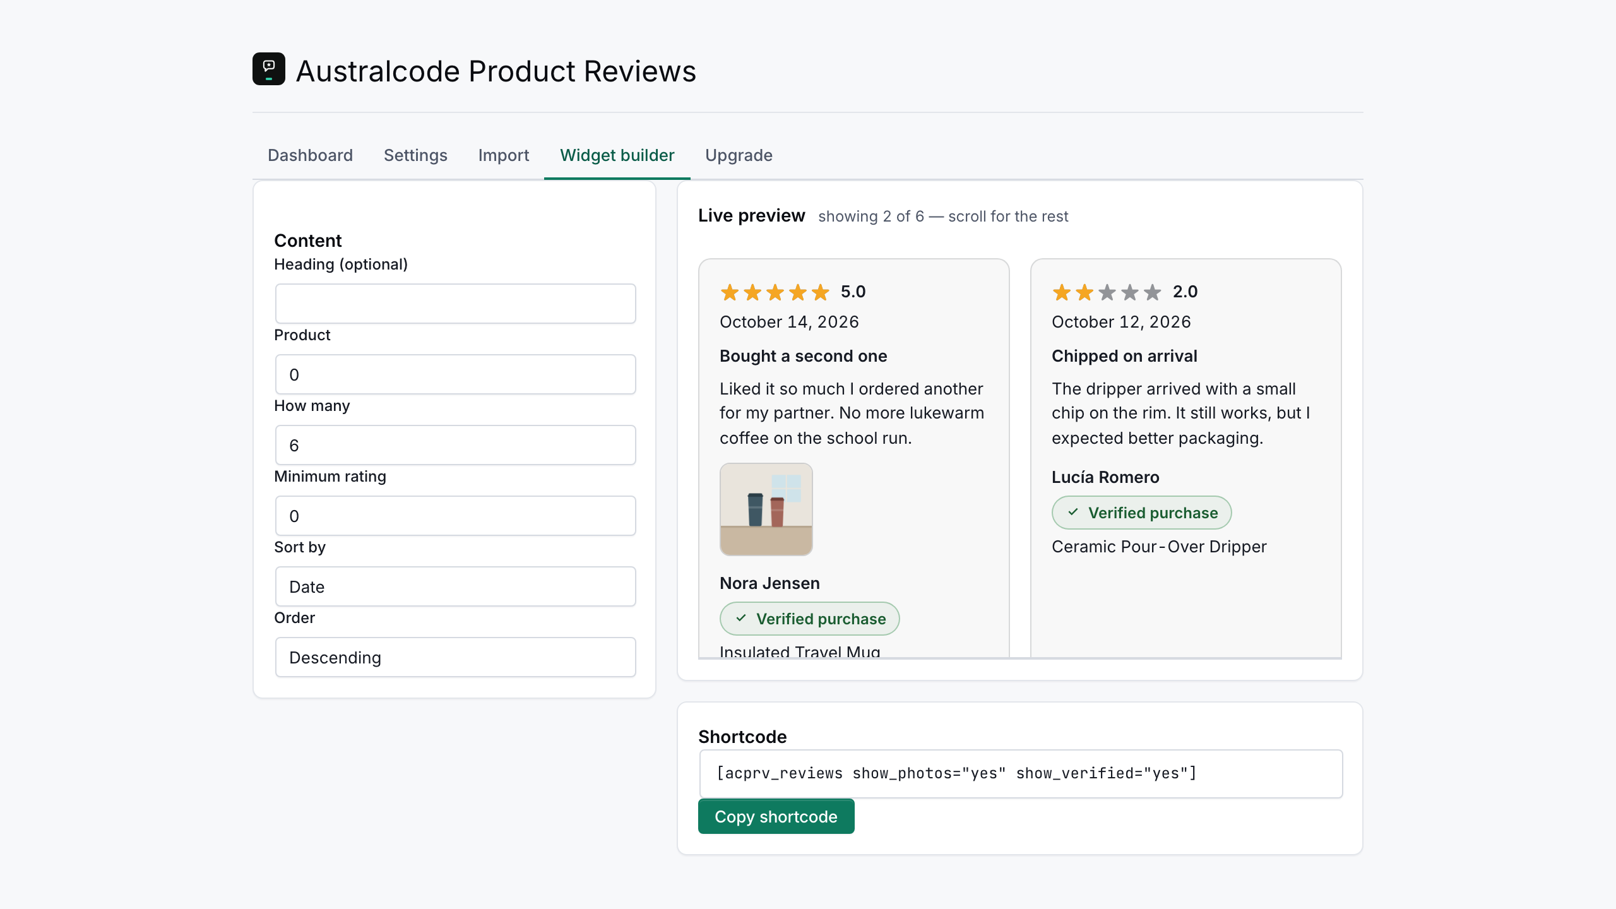Switch to the Settings tab

click(x=415, y=155)
